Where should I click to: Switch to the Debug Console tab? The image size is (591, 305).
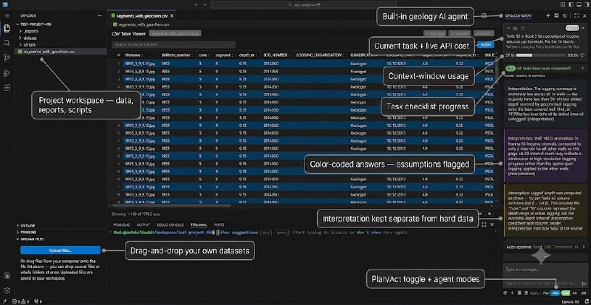[171, 225]
